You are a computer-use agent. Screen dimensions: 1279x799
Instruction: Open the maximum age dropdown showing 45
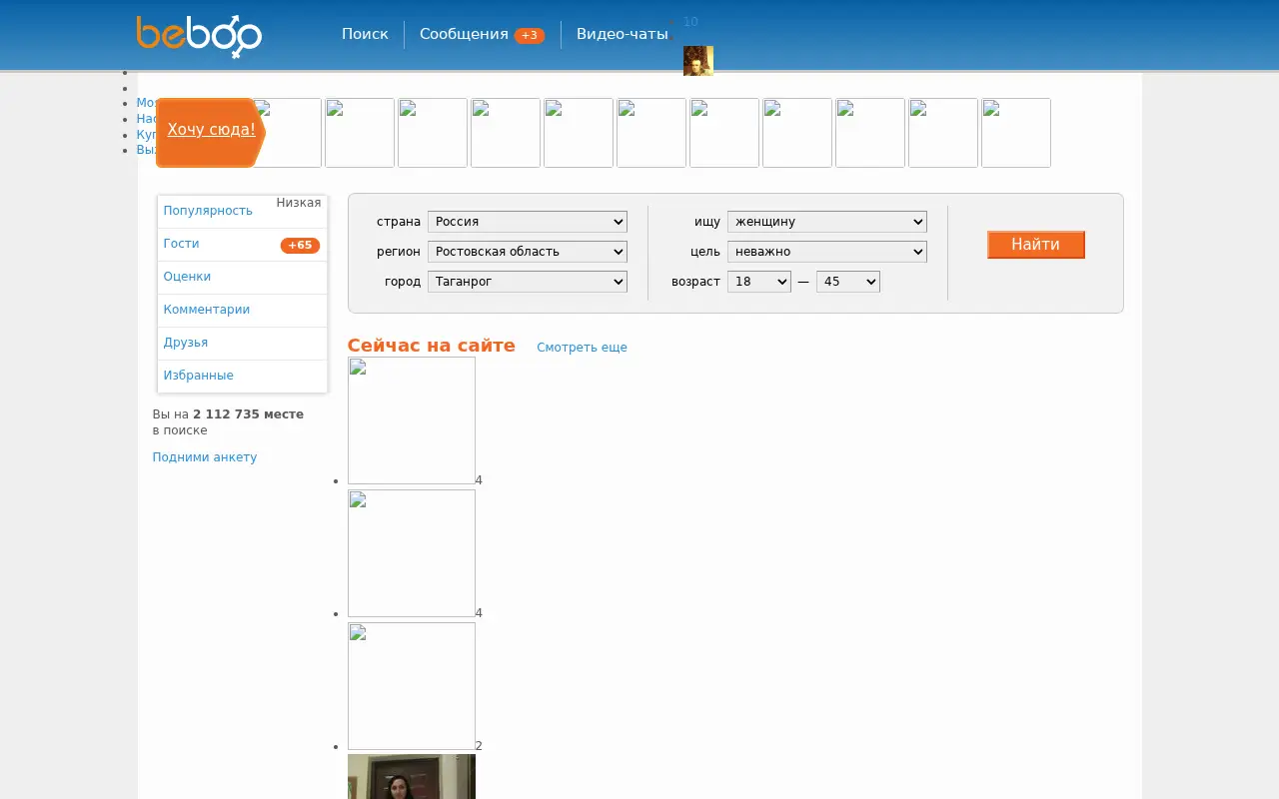click(x=848, y=282)
